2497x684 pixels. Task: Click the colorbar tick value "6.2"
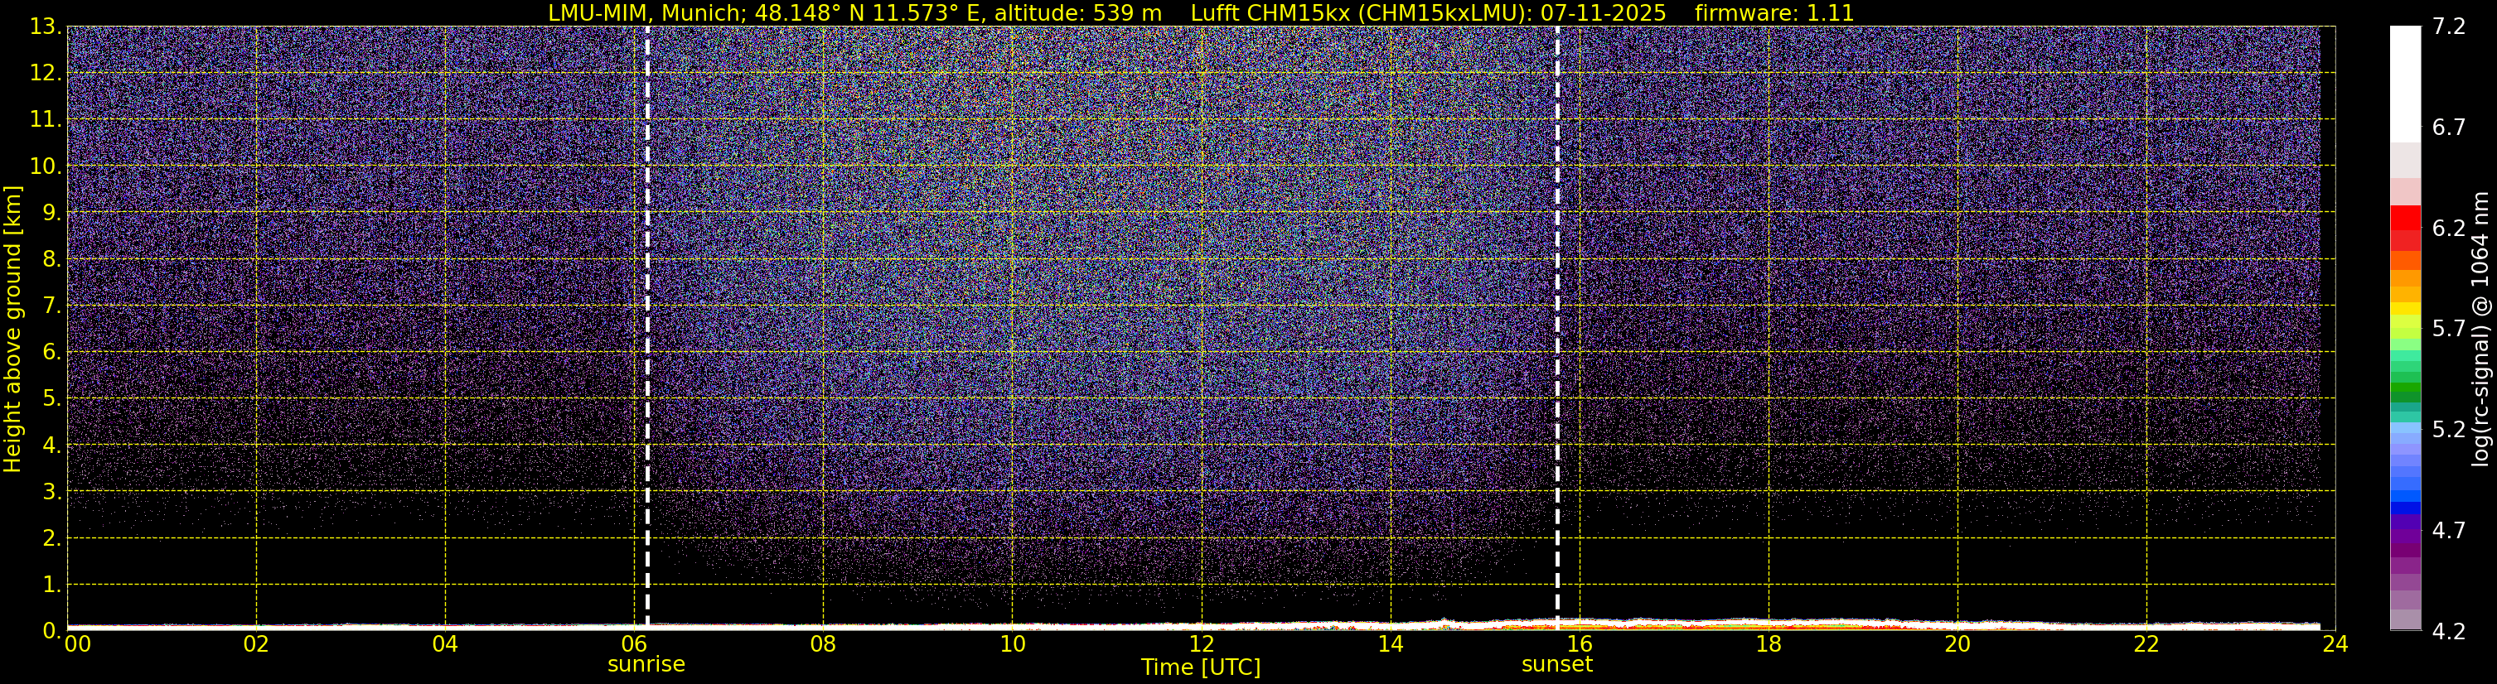[x=2449, y=228]
